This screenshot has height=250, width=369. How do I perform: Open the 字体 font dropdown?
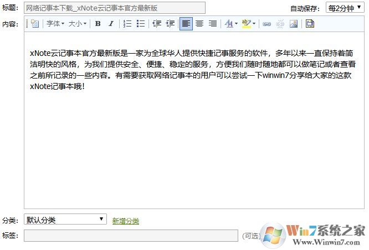[55, 23]
